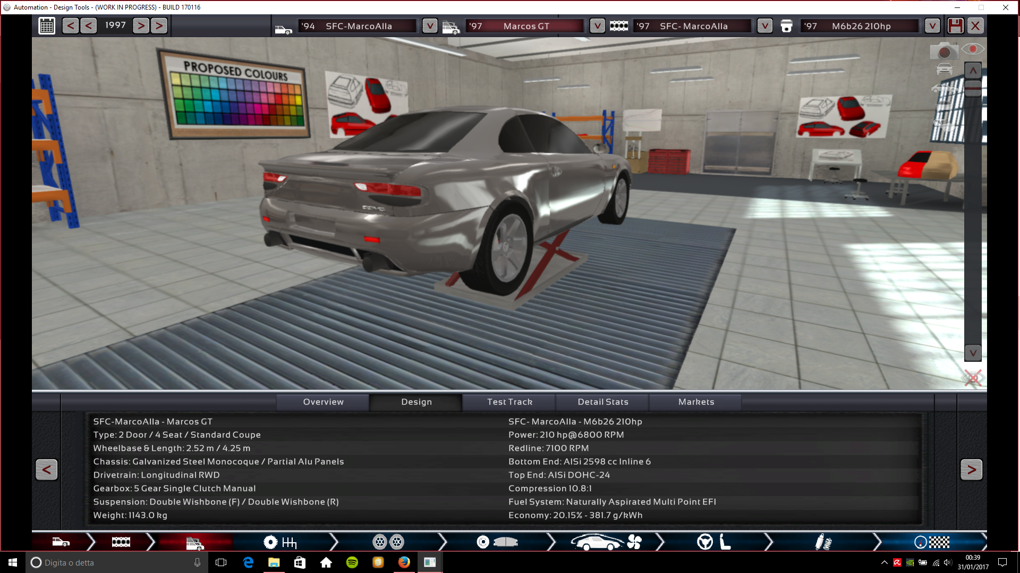Advance year with double right arrow
This screenshot has height=573, width=1020.
click(159, 25)
